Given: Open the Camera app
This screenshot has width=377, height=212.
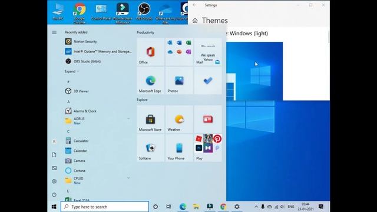Looking at the screenshot, I should (x=98, y=161).
